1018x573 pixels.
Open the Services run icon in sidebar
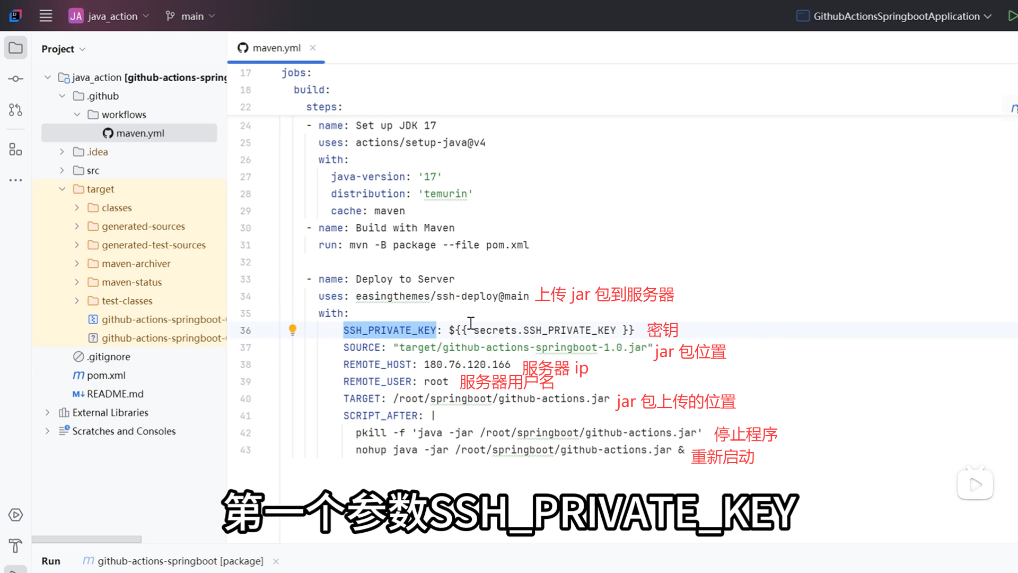tap(15, 515)
